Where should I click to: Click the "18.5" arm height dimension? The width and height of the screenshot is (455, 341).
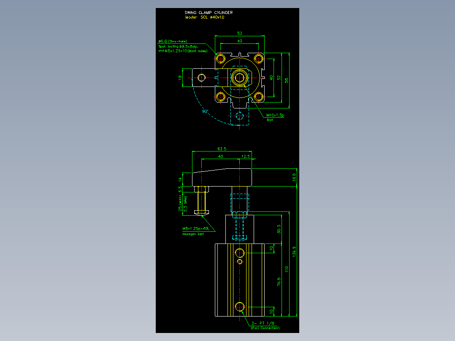pyautogui.click(x=294, y=177)
